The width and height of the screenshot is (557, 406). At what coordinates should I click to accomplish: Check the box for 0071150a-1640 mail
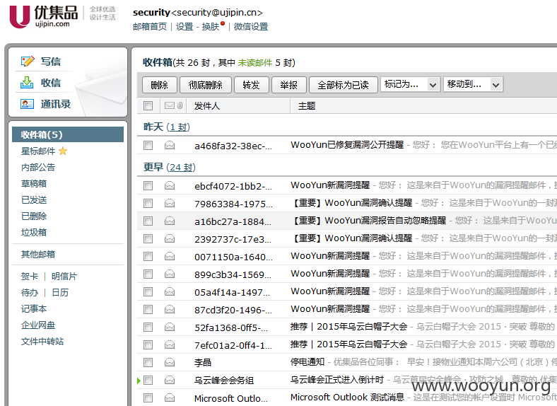coord(148,256)
